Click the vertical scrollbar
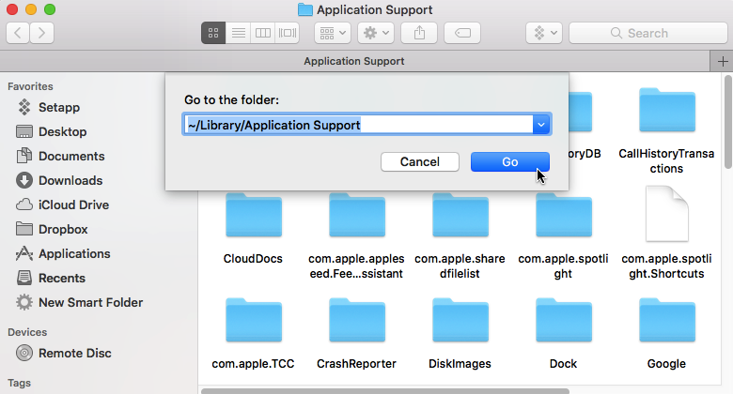The image size is (733, 394). (728, 122)
